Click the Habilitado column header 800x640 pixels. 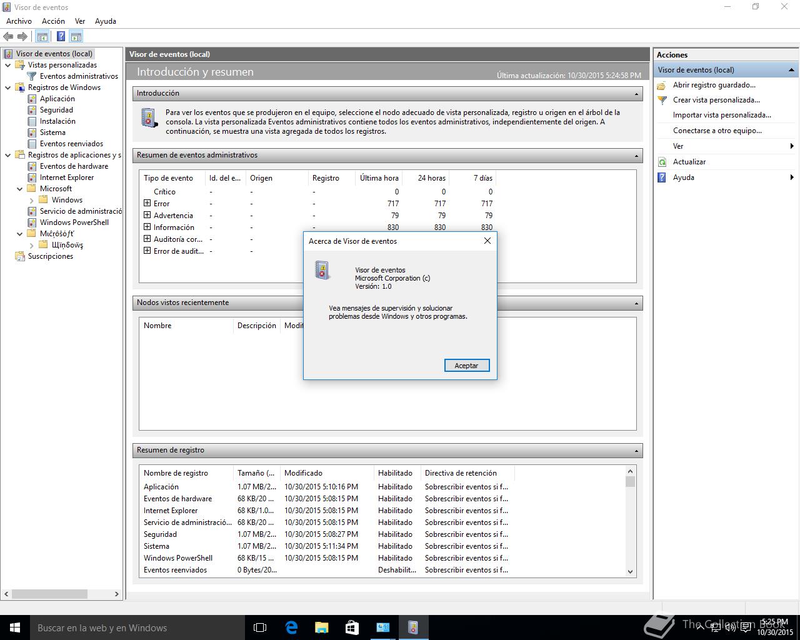point(397,473)
